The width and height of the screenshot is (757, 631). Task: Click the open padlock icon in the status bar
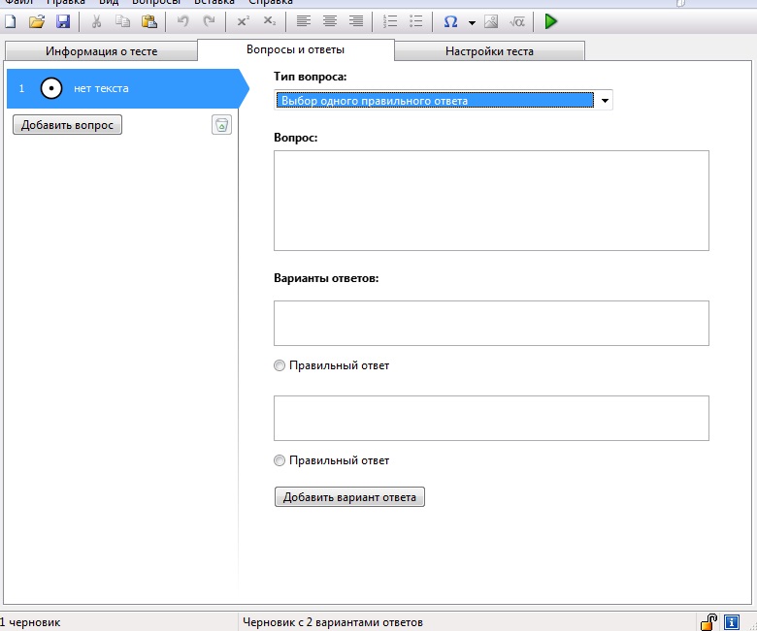pyautogui.click(x=709, y=622)
